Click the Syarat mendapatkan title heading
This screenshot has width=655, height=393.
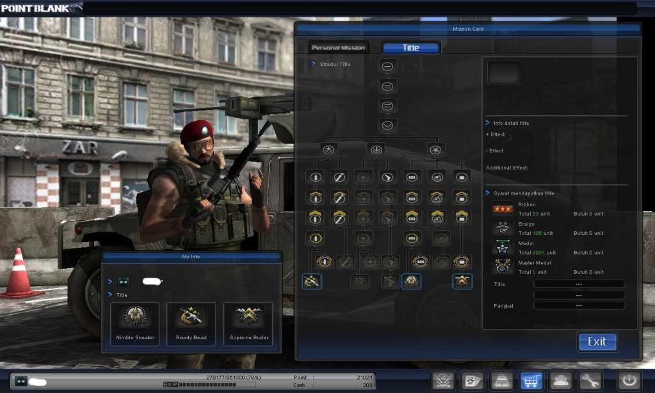pyautogui.click(x=524, y=193)
